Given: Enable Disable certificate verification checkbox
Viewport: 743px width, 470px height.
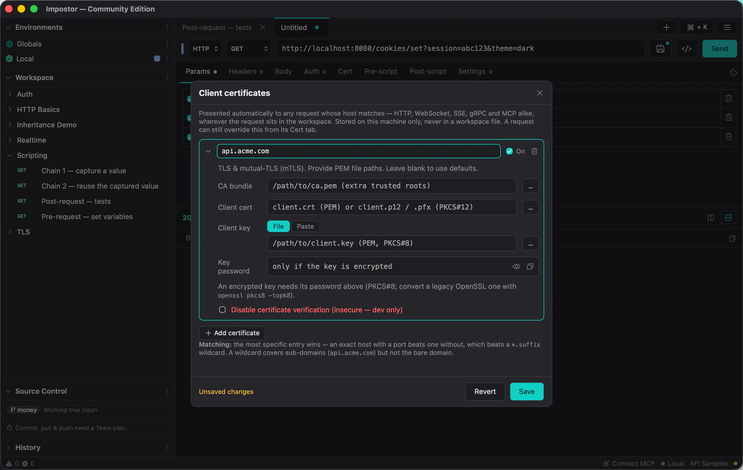Looking at the screenshot, I should pos(222,310).
